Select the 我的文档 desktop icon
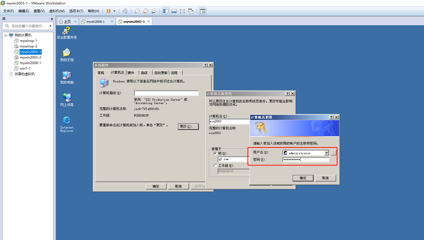 click(x=67, y=55)
